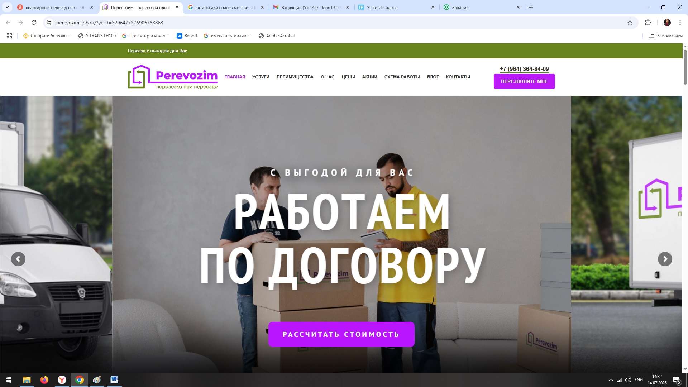
Task: Click РАССЧИТАТЬ СТОИМОСТЬ button
Action: coord(341,334)
